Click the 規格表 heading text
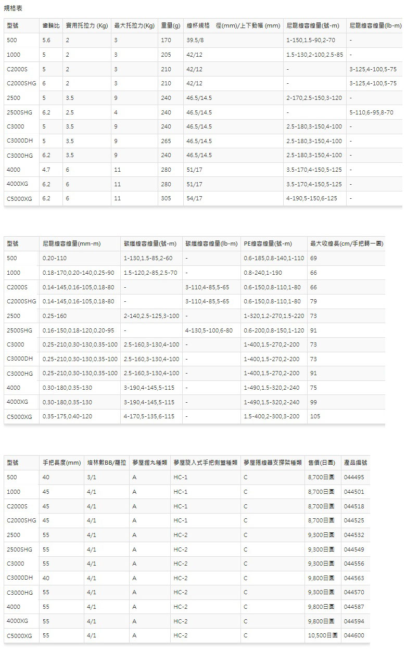Viewport: 406px width, 652px height. [13, 8]
